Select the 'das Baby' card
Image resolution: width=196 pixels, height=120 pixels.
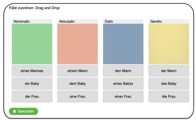click(x=169, y=84)
